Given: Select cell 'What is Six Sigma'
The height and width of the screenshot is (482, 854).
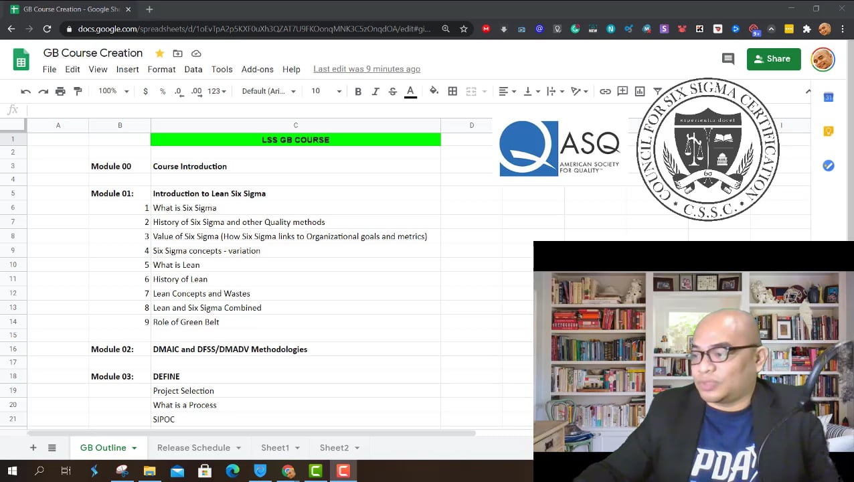Looking at the screenshot, I should [x=296, y=208].
